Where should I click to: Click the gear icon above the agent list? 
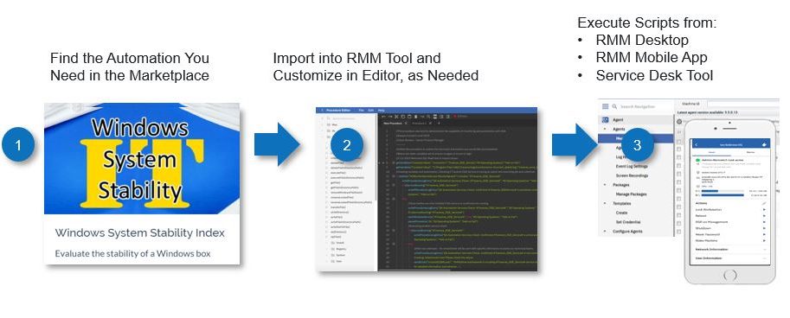[x=679, y=121]
